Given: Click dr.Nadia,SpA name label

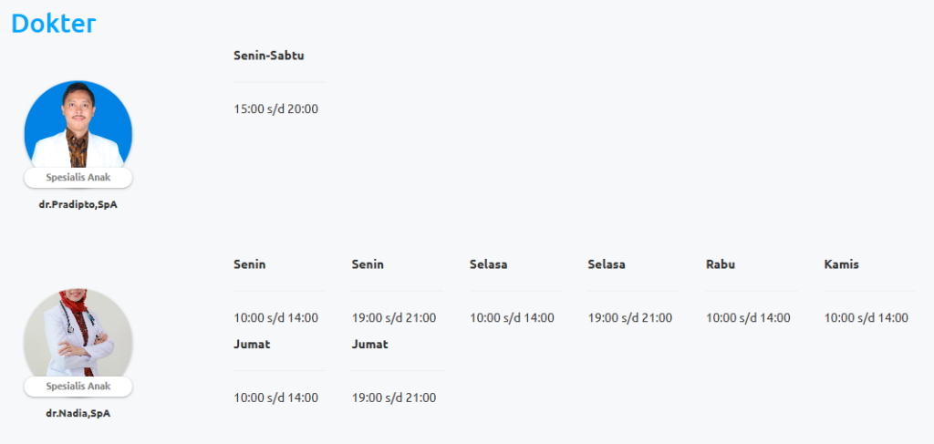Looking at the screenshot, I should pos(78,413).
